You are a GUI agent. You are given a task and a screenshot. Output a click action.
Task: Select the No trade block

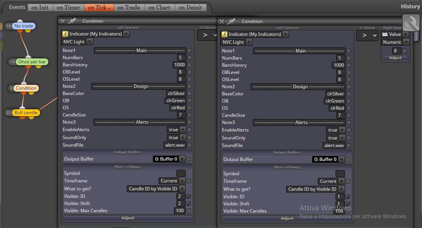24,26
